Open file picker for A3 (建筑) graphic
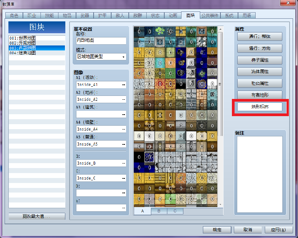This screenshot has width=298, height=238. coord(123,115)
